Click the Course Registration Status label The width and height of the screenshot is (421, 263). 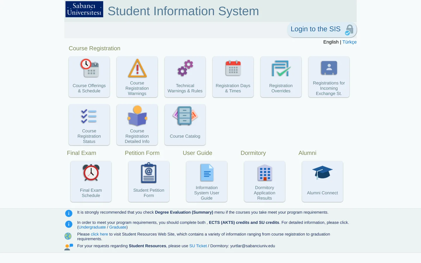89,136
